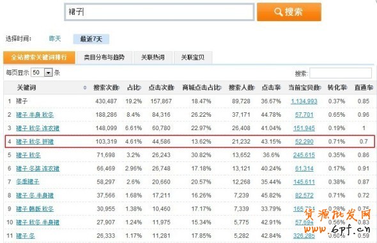377x243 pixels.
Task: Open keyword link 裙子 半身 秋冬
Action: click(x=35, y=115)
